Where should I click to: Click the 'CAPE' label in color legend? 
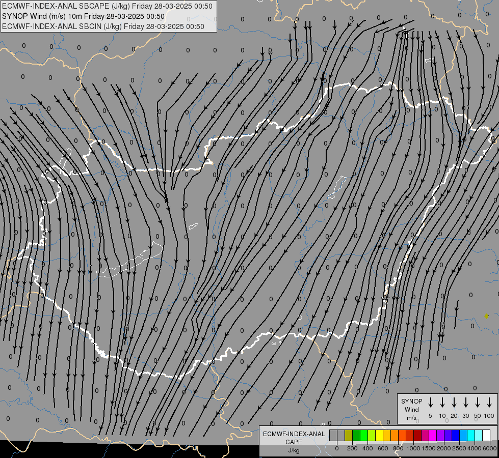(294, 442)
